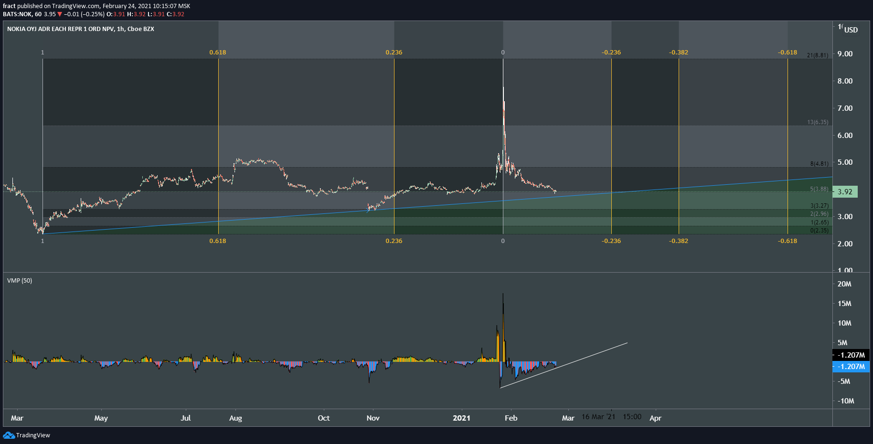
Task: Click the May time axis label
Action: (x=101, y=418)
